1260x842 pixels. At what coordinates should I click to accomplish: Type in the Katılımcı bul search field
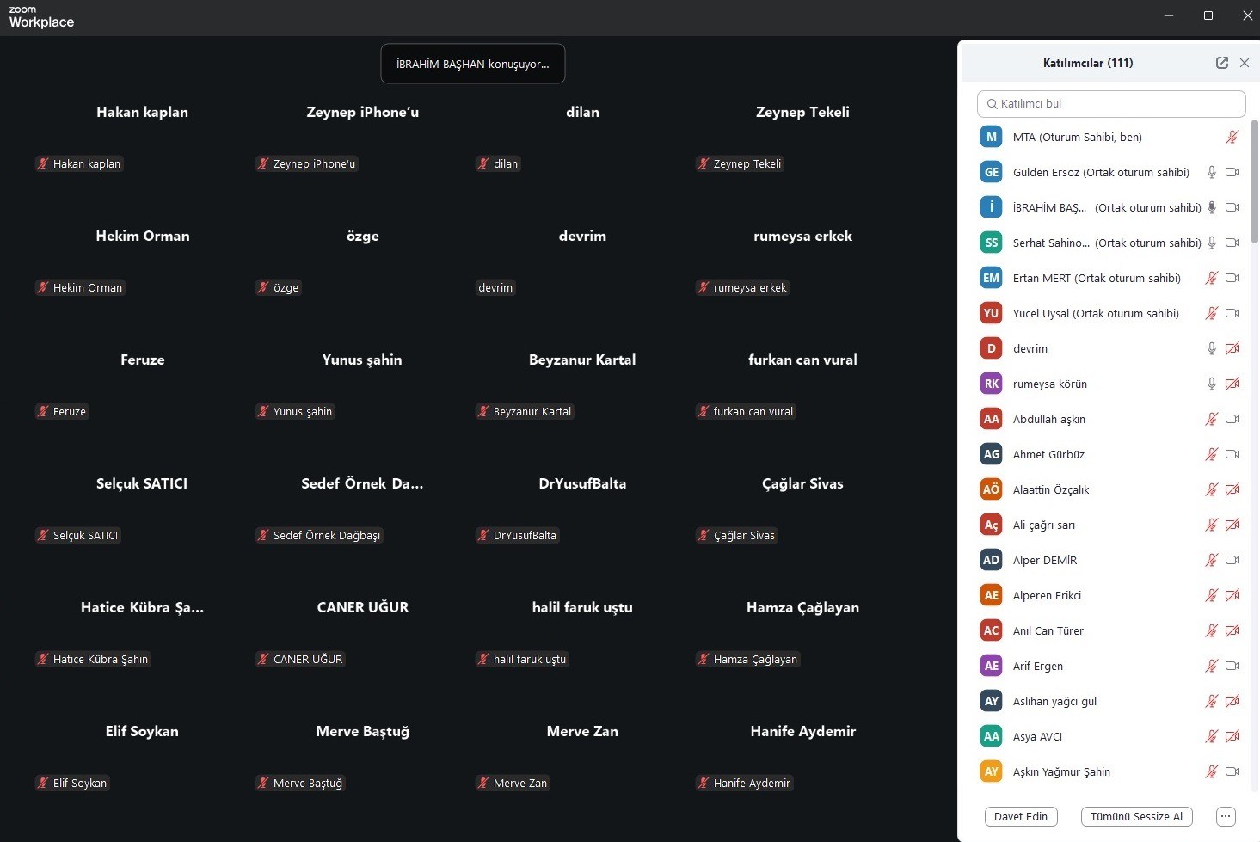pos(1118,104)
